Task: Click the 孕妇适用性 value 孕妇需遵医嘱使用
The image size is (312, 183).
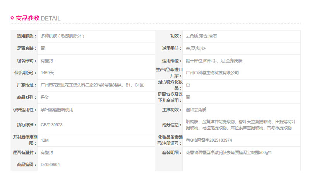Action: (57, 110)
